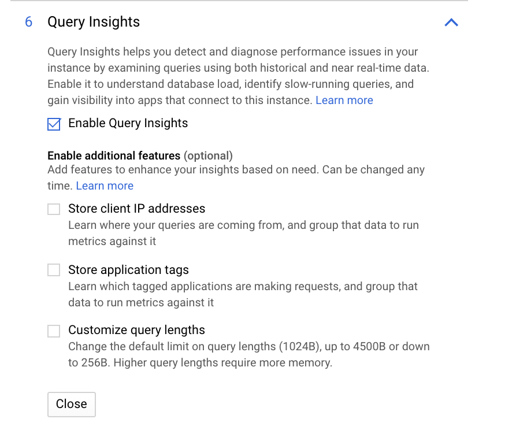Click the Close button
This screenshot has height=430, width=527.
pyautogui.click(x=71, y=404)
